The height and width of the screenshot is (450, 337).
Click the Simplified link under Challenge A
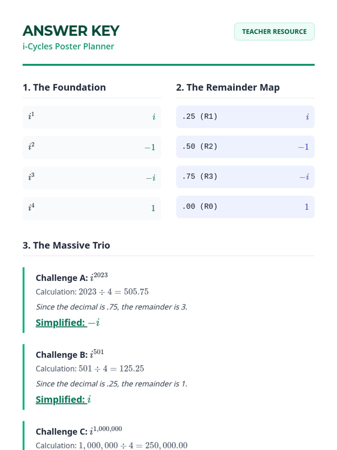coord(67,323)
